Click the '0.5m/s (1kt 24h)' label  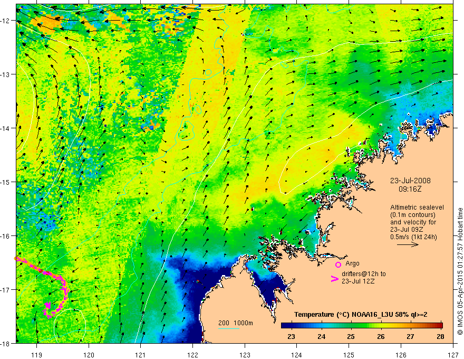point(413,237)
